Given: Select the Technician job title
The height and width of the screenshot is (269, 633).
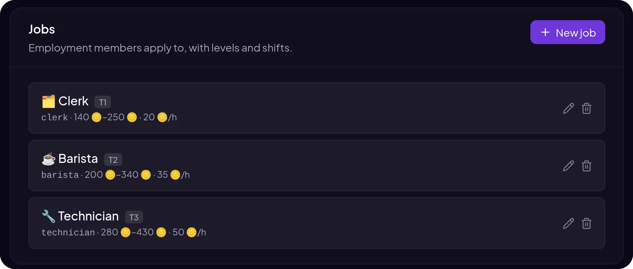Looking at the screenshot, I should pos(88,216).
